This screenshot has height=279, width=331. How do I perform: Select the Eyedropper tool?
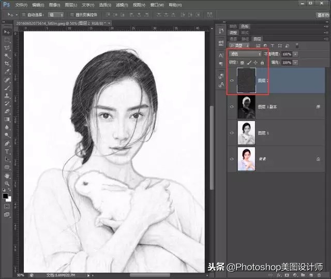click(x=7, y=71)
